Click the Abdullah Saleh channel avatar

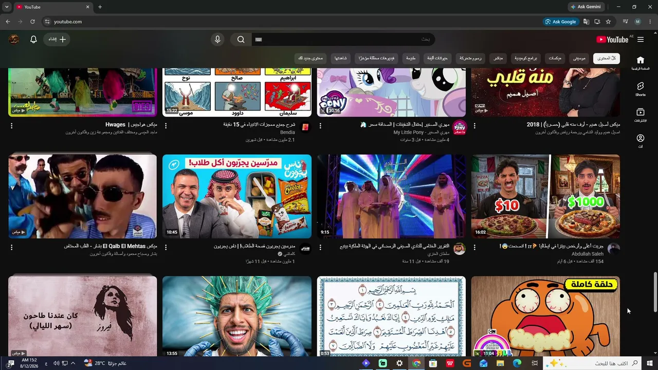[613, 249]
